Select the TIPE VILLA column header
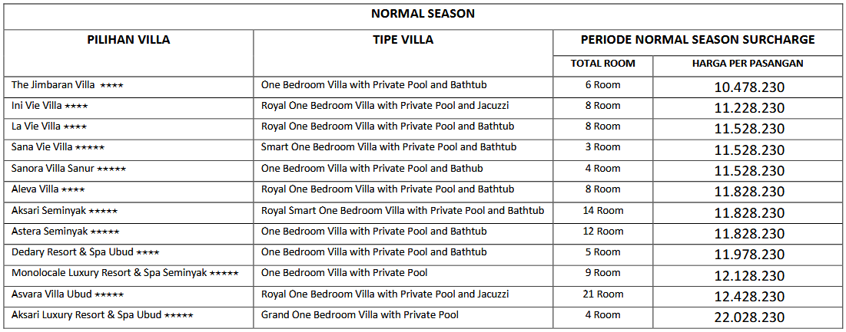This screenshot has height=332, width=846. [x=403, y=40]
